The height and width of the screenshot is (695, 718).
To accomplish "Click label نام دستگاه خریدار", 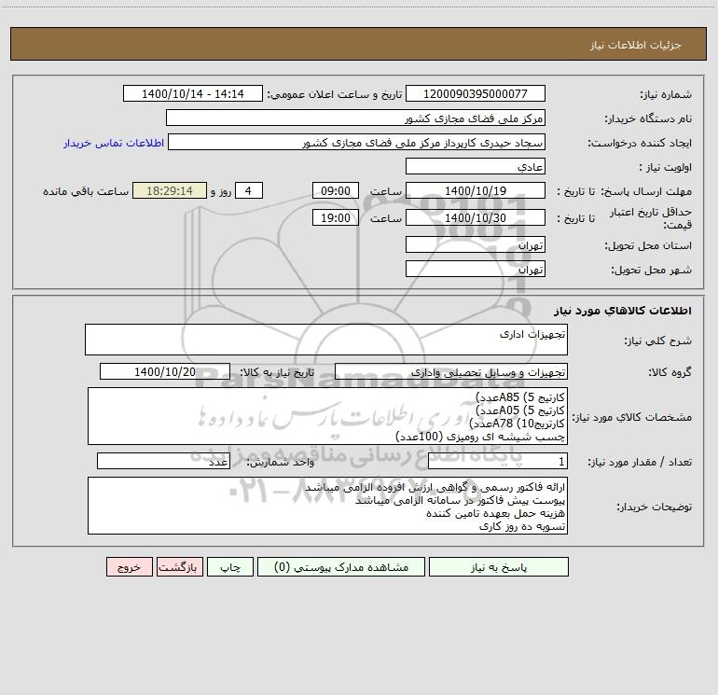I will (x=648, y=118).
